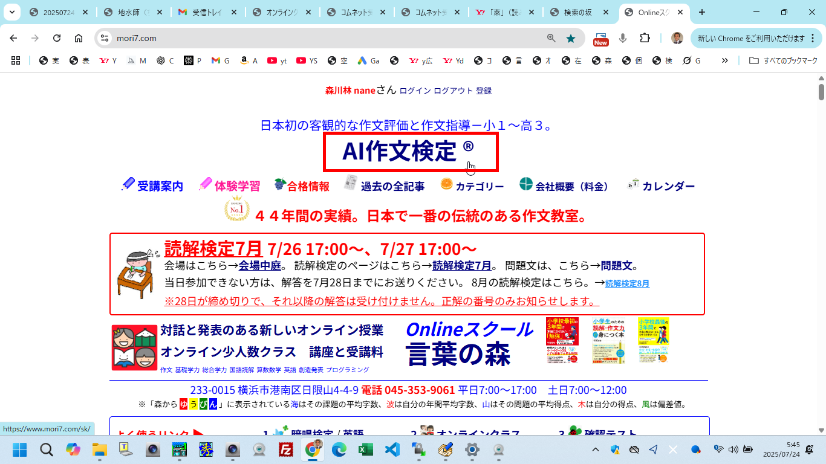Open the Yahoo bookmark labeled Yd
Screen dimensions: 826x464
click(x=454, y=60)
